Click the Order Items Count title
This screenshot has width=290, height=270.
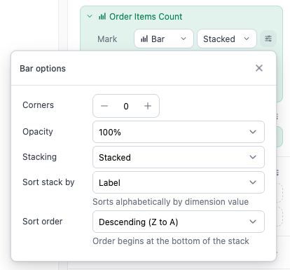pos(146,17)
